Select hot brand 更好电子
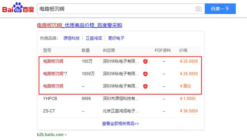The height and width of the screenshot is (140, 247). (x=116, y=38)
